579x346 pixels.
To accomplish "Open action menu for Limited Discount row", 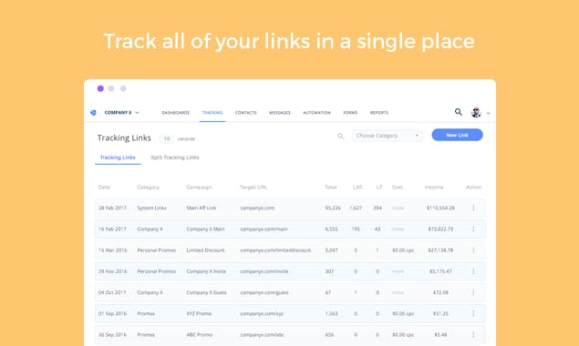I will [473, 250].
